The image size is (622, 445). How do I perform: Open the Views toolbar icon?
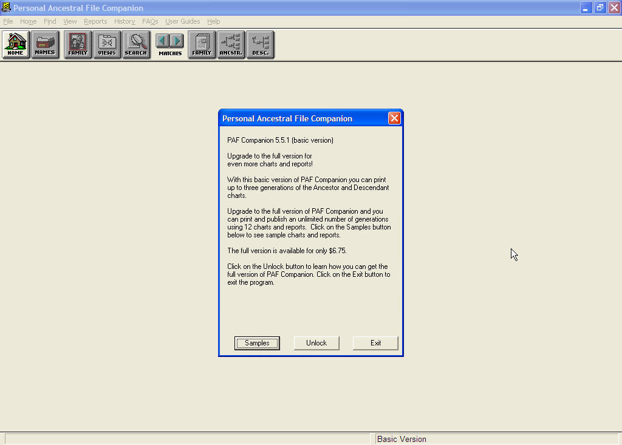(107, 44)
